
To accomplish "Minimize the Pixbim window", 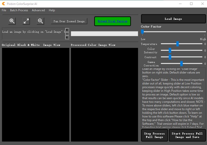I will pyautogui.click(x=180, y=4).
